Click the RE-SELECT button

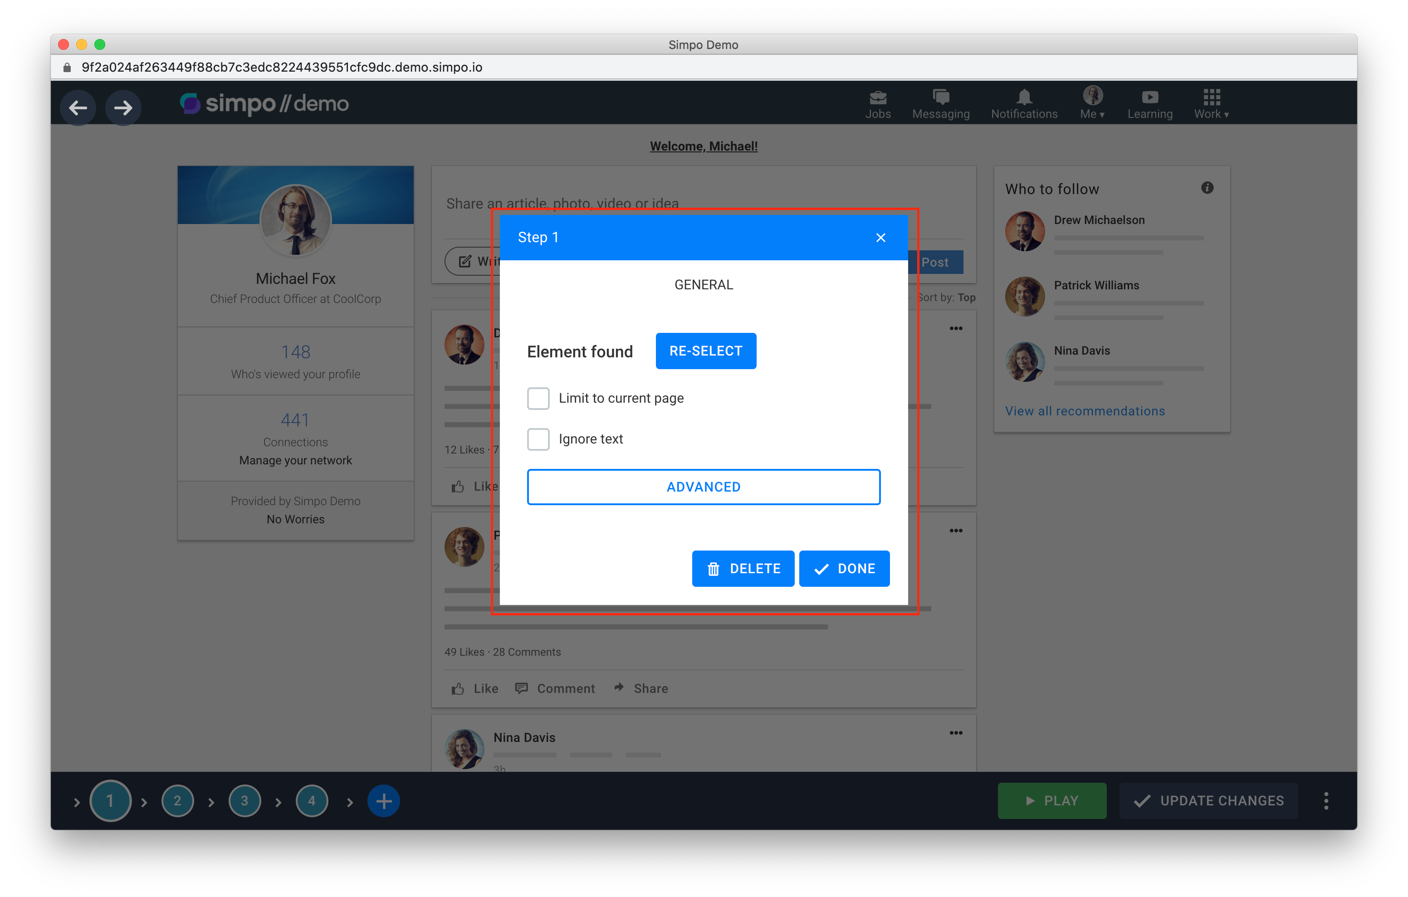(706, 351)
